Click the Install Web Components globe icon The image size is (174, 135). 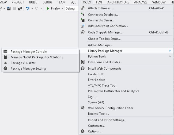click(83, 68)
